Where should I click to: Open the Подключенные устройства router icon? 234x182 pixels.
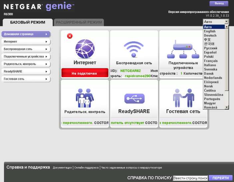pos(183,49)
